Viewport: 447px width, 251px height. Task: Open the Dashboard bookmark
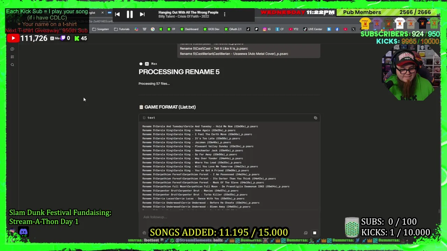(189, 29)
